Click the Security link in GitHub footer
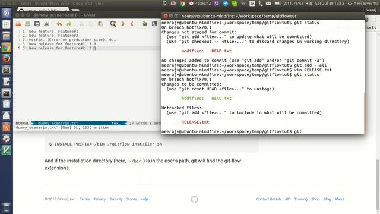 pos(116,199)
